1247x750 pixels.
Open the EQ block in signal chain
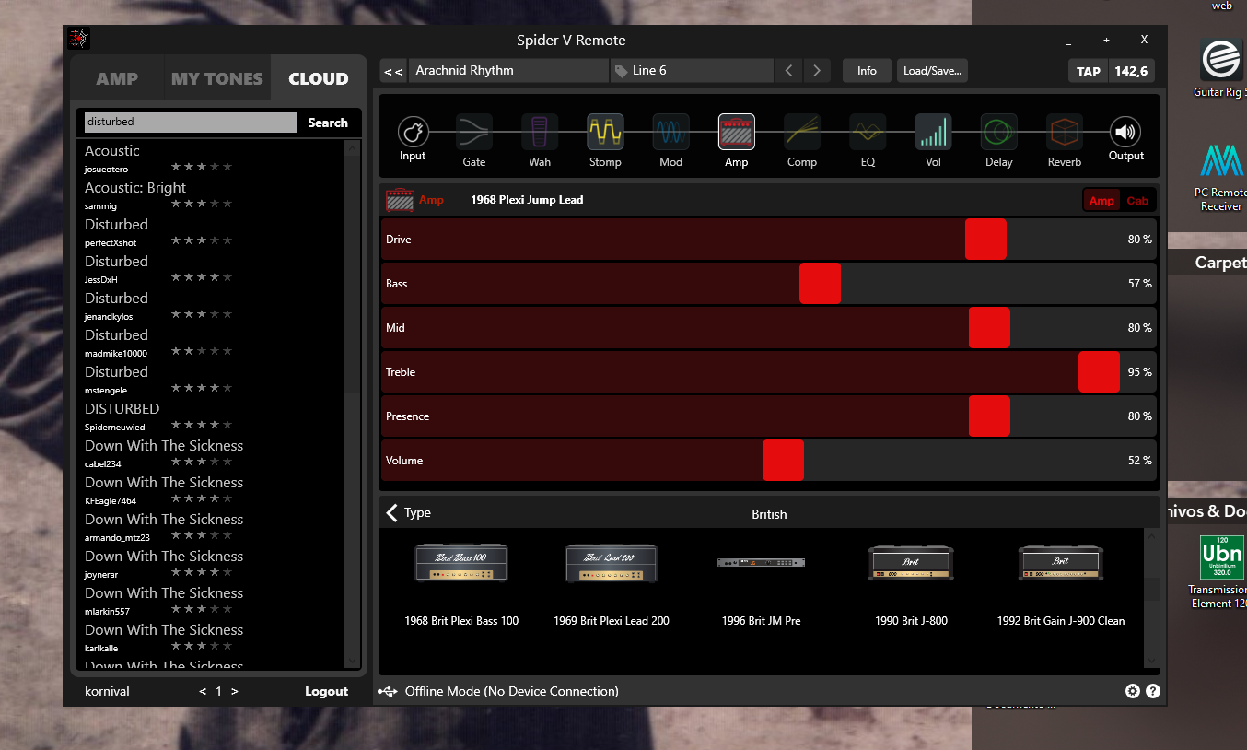pyautogui.click(x=868, y=133)
